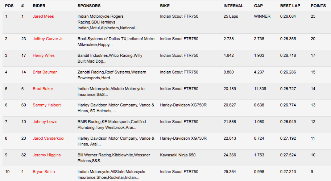Open Jared Mees rider profile
The height and width of the screenshot is (181, 331).
click(x=43, y=16)
